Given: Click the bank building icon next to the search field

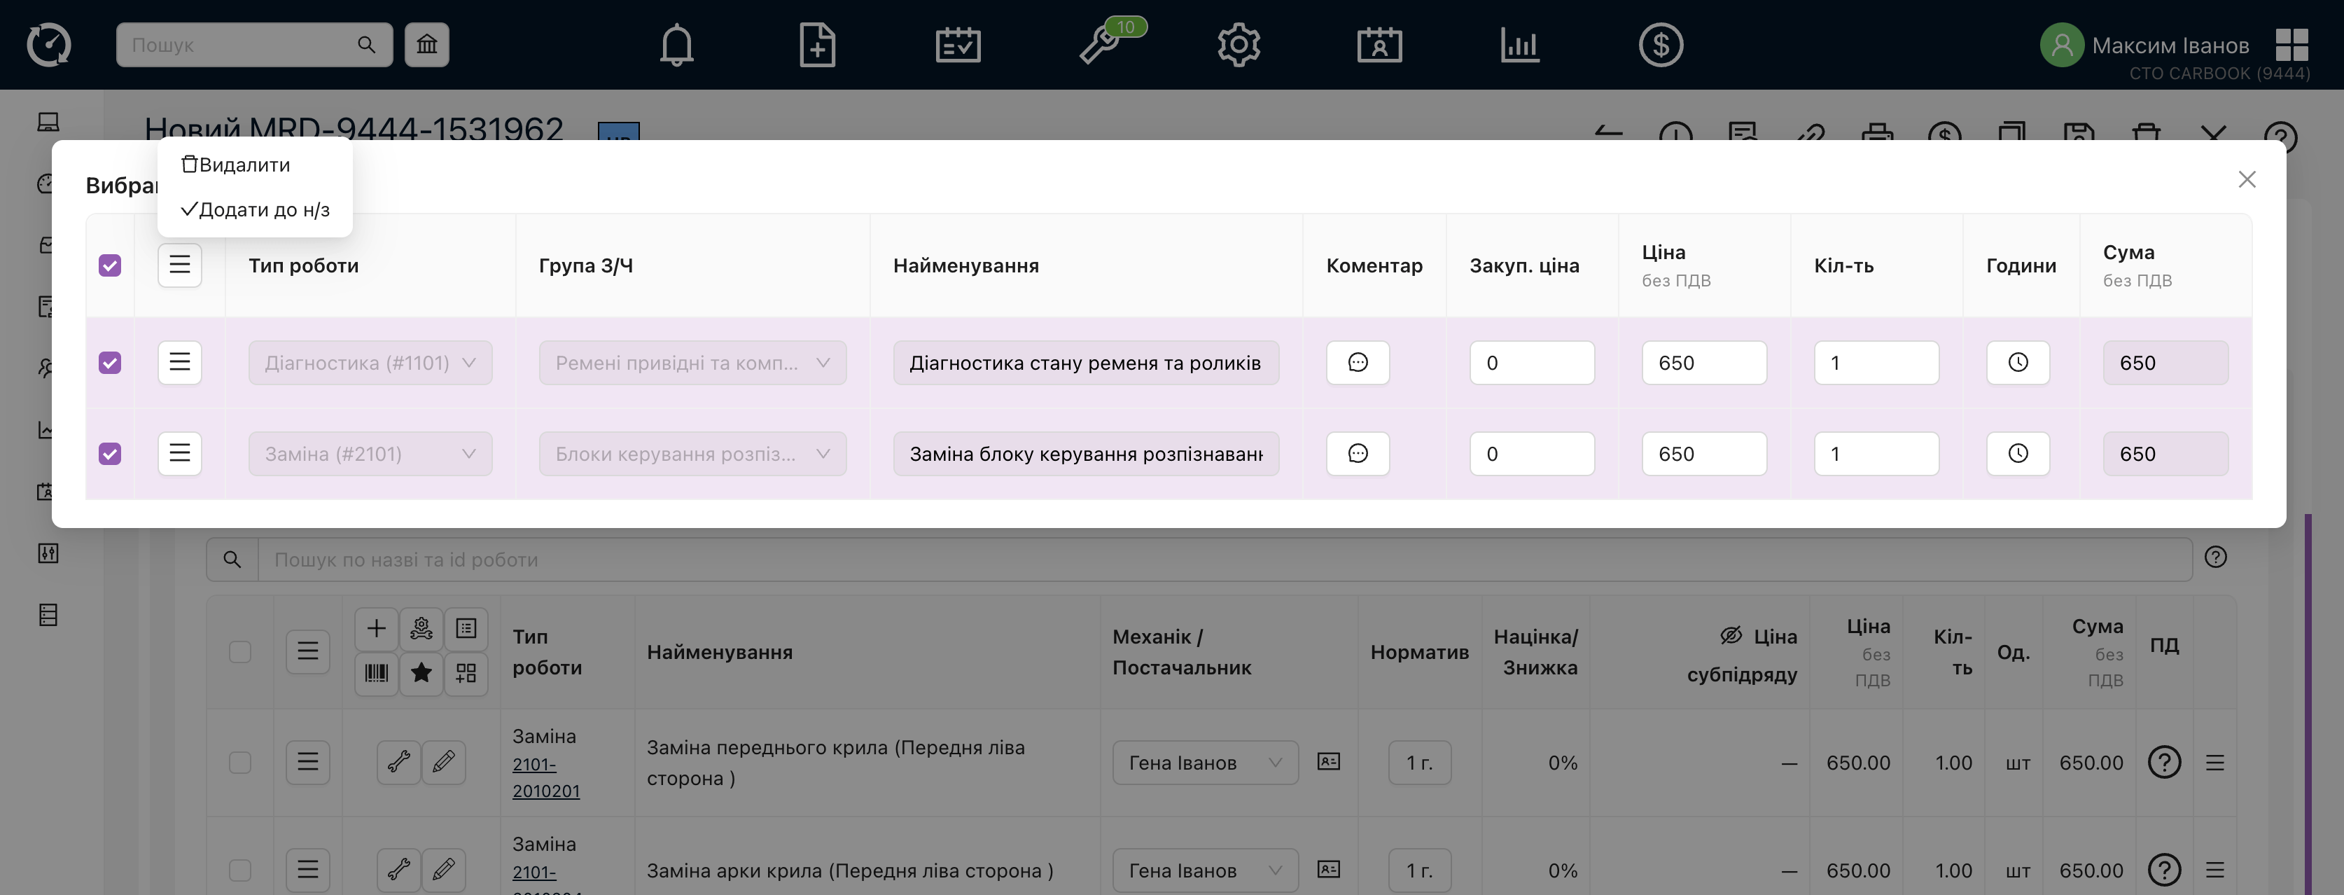Looking at the screenshot, I should tap(427, 45).
